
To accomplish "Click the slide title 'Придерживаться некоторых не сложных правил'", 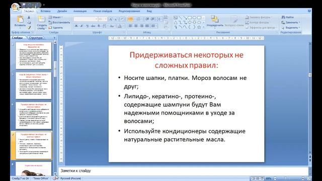I will 187,60.
